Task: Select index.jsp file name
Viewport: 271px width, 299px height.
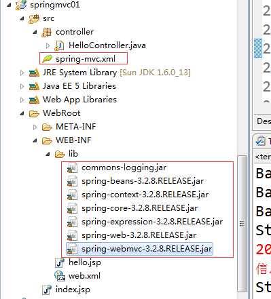Action: pyautogui.click(x=73, y=290)
